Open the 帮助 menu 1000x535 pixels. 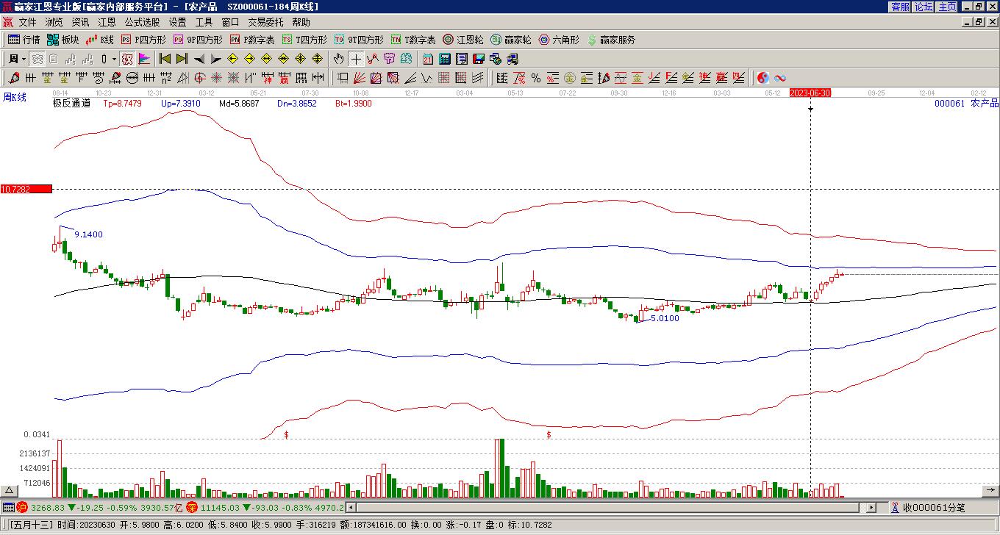click(x=301, y=22)
